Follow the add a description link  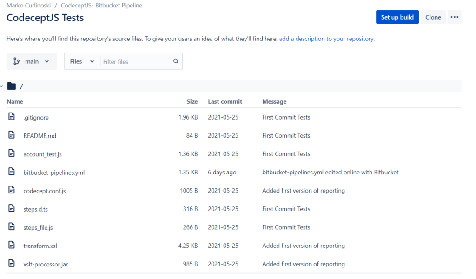coord(325,39)
